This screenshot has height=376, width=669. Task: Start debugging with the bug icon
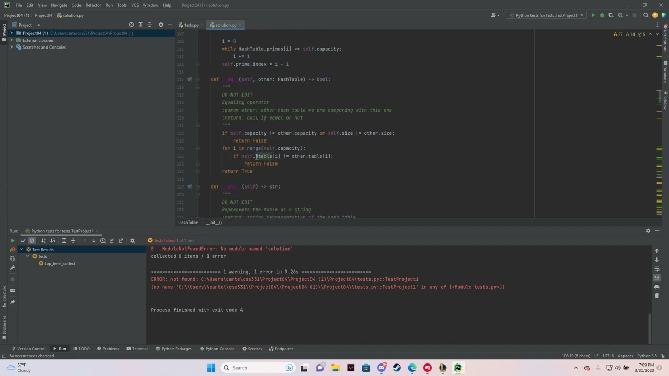pyautogui.click(x=602, y=15)
